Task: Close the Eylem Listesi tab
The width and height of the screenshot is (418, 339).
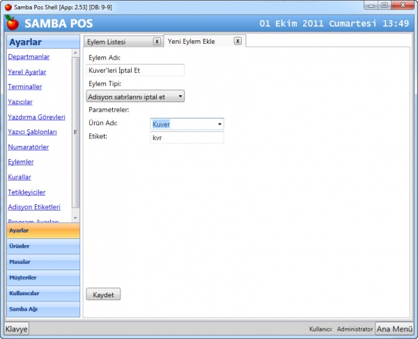Action: [x=157, y=42]
